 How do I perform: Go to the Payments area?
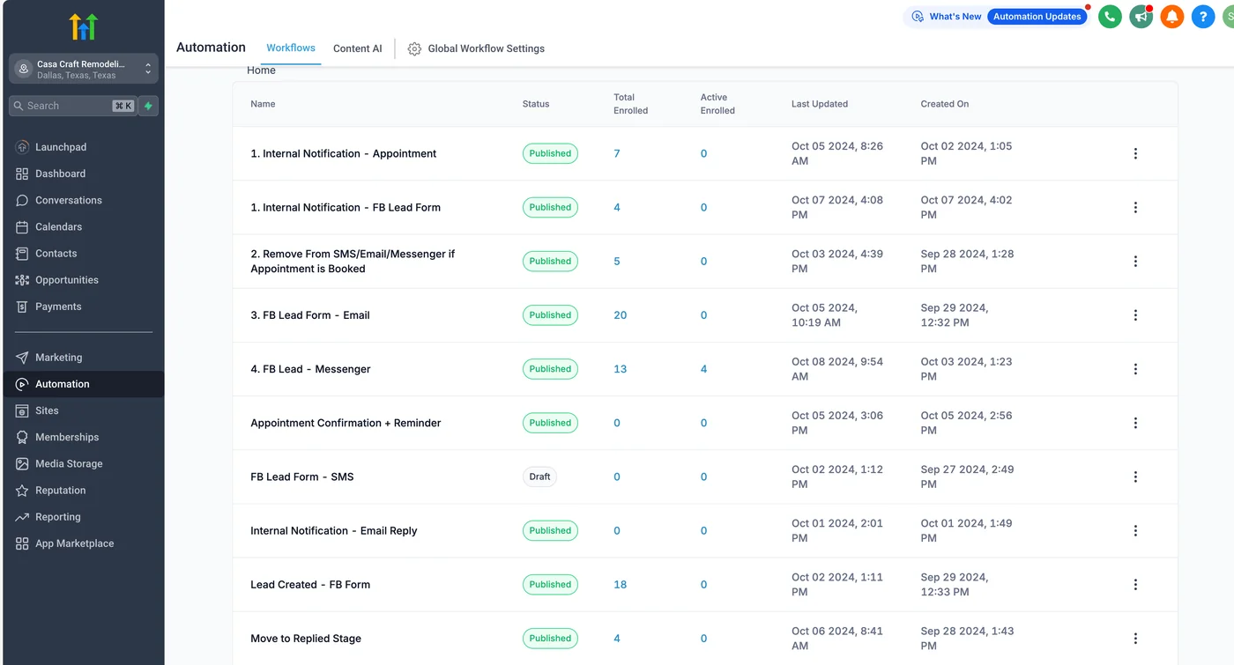coord(59,307)
